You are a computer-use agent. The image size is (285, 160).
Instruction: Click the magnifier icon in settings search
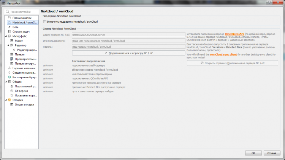click(7, 12)
